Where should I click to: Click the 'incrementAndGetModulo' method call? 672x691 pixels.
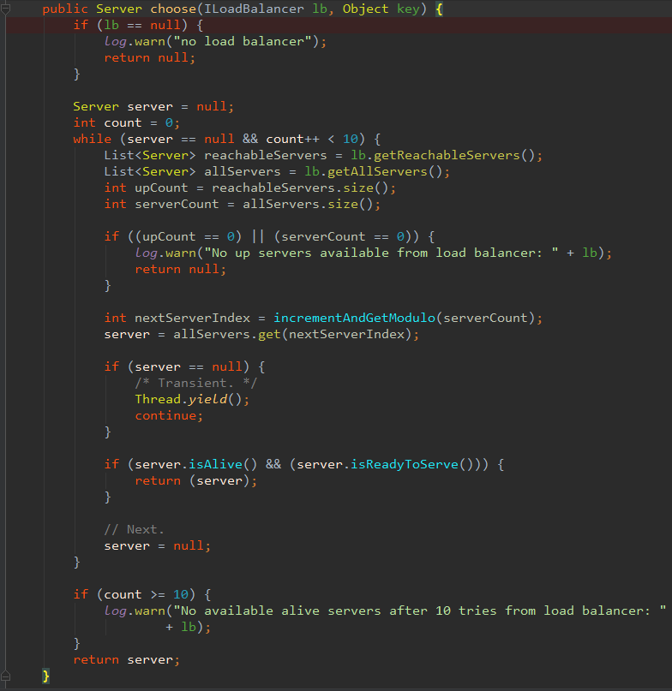pyautogui.click(x=354, y=319)
